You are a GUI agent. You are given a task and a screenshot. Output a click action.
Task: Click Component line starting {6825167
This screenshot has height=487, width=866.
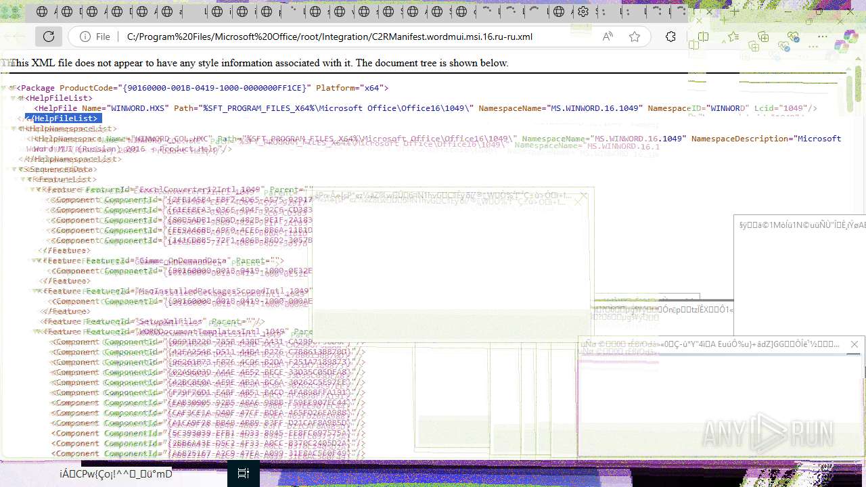tap(208, 453)
